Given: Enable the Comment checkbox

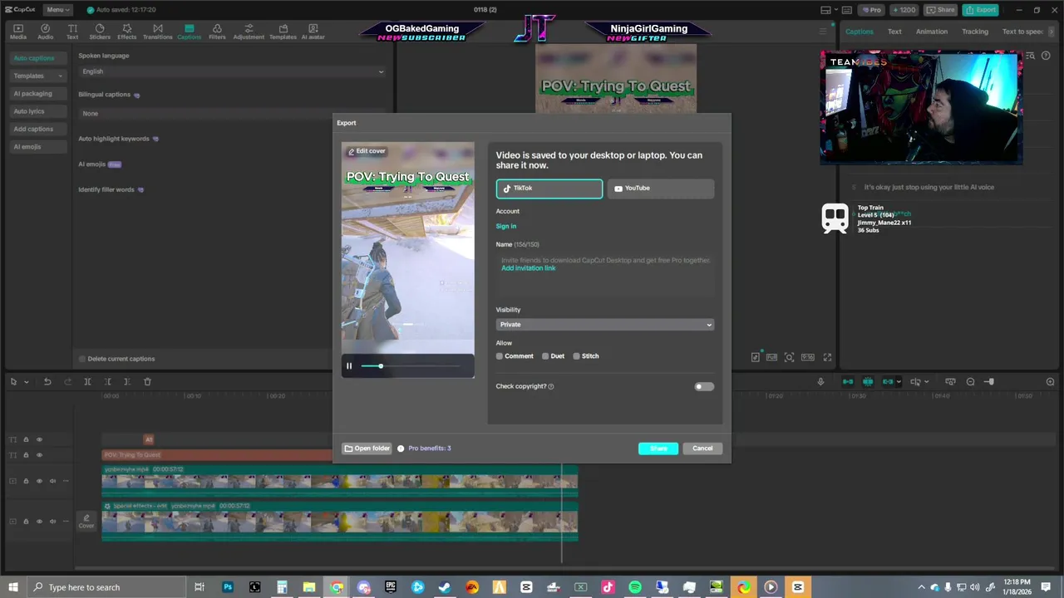Looking at the screenshot, I should point(500,356).
